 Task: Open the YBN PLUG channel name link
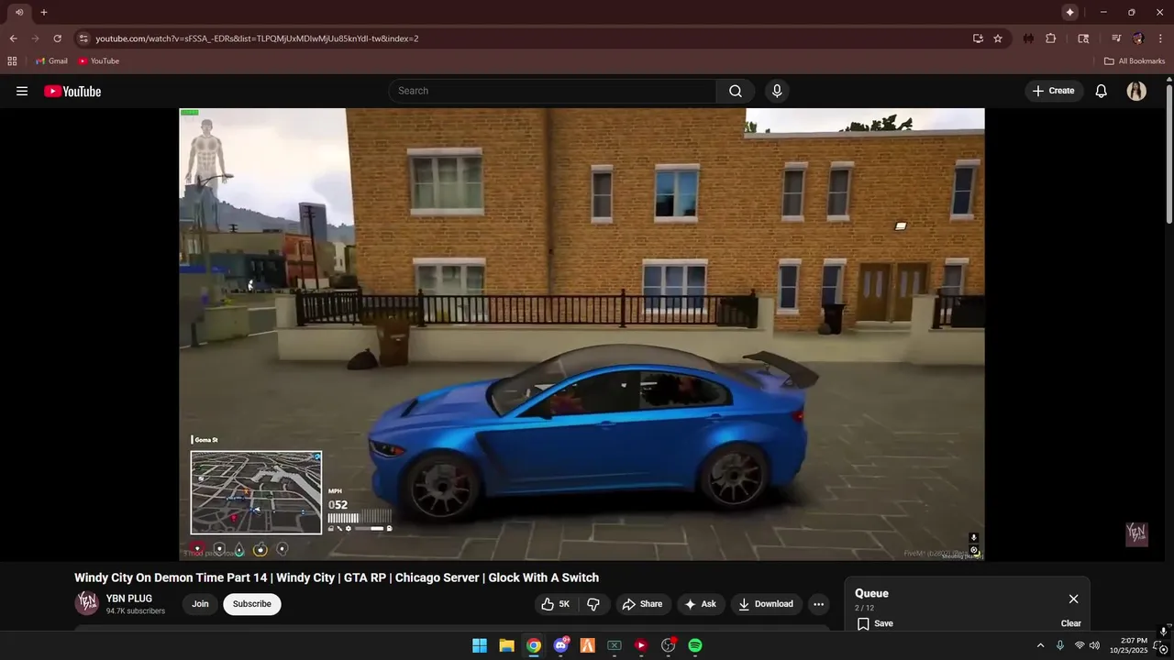point(129,599)
